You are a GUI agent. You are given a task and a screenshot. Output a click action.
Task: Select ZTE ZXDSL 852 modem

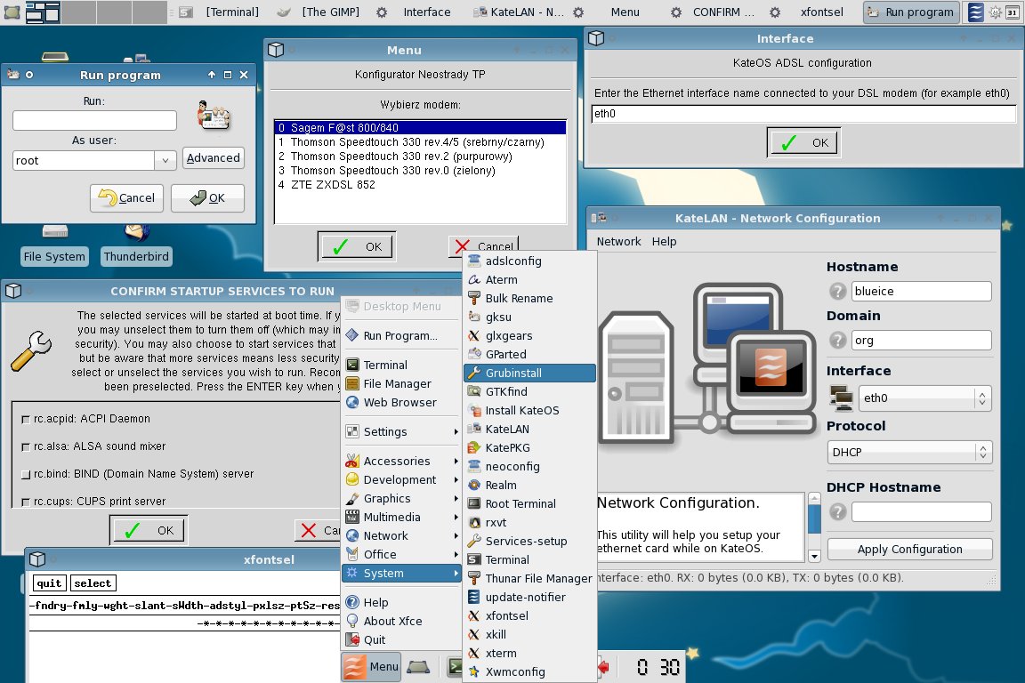[x=420, y=185]
